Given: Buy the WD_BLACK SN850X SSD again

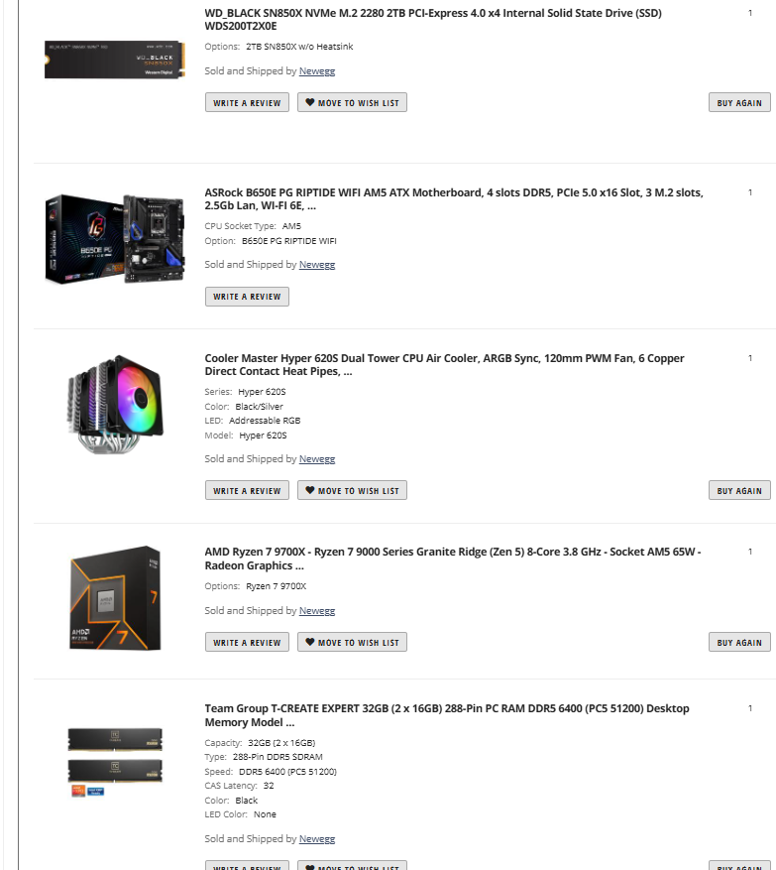Looking at the screenshot, I should point(739,102).
